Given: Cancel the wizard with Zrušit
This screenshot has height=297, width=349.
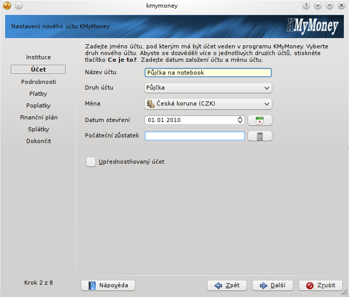Looking at the screenshot, I should tap(321, 286).
